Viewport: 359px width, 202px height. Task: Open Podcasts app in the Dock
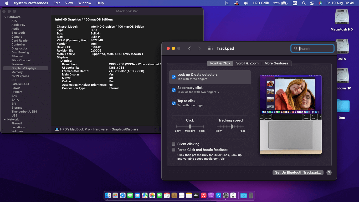[x=211, y=195]
